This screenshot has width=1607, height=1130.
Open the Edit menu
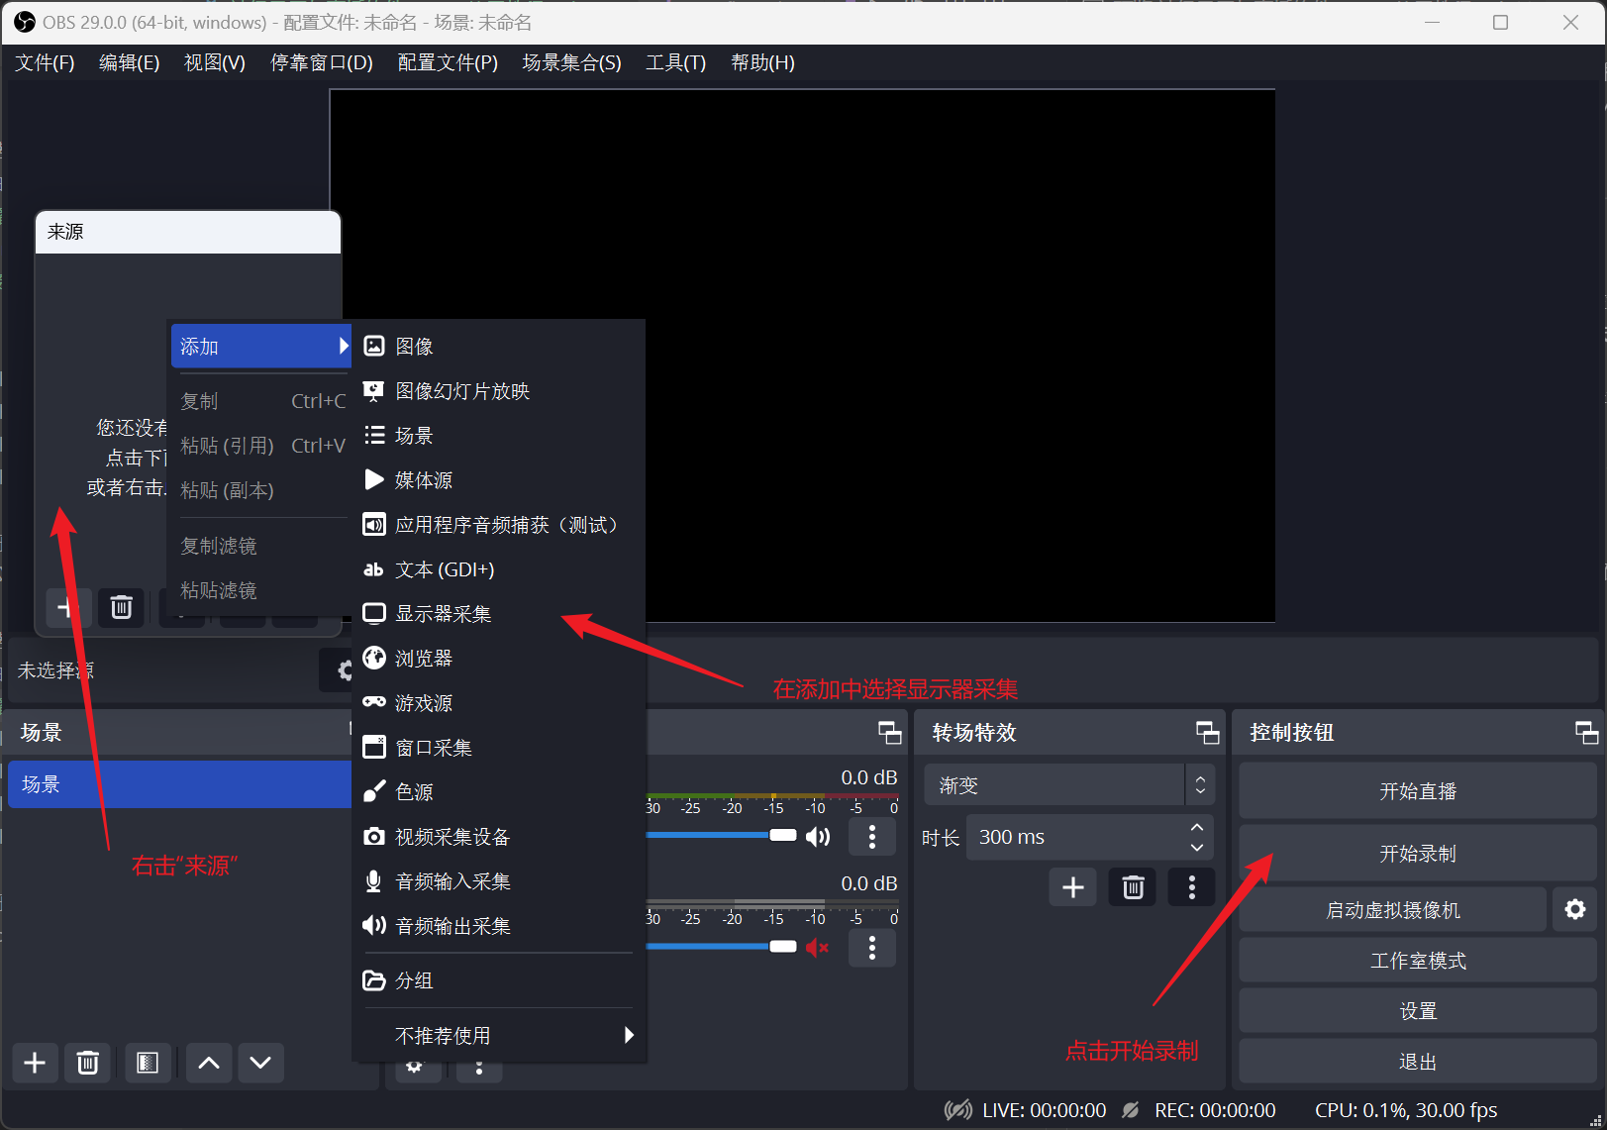point(129,62)
